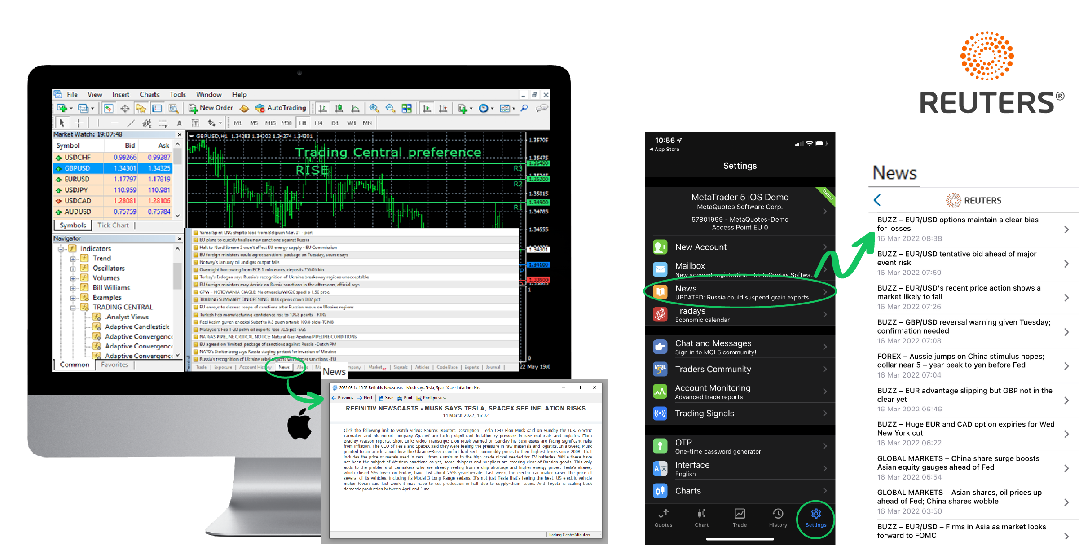The width and height of the screenshot is (1079, 546).
Task: Click the Zoom Out magnifier
Action: click(390, 108)
